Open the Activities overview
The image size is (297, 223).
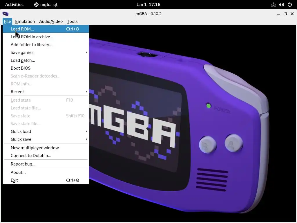(14, 5)
